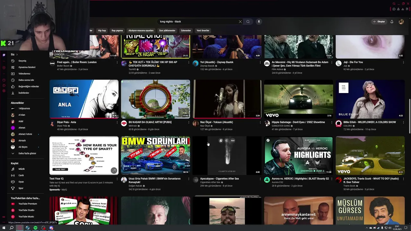Viewport: 411px width, 231px height.
Task: Open Windows notification center icon
Action: click(406, 228)
